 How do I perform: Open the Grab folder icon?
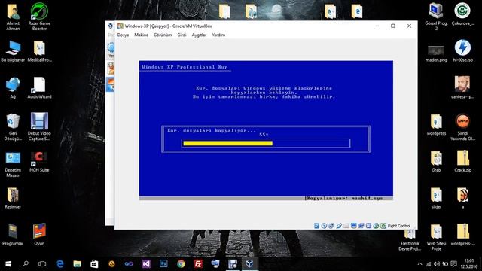click(x=436, y=161)
